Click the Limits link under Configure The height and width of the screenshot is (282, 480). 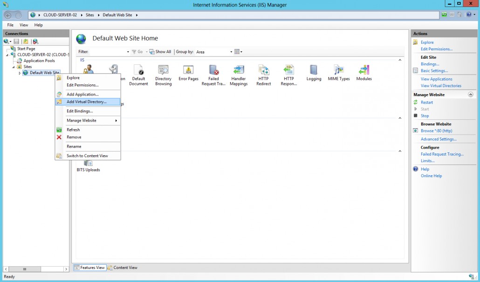[x=427, y=161]
